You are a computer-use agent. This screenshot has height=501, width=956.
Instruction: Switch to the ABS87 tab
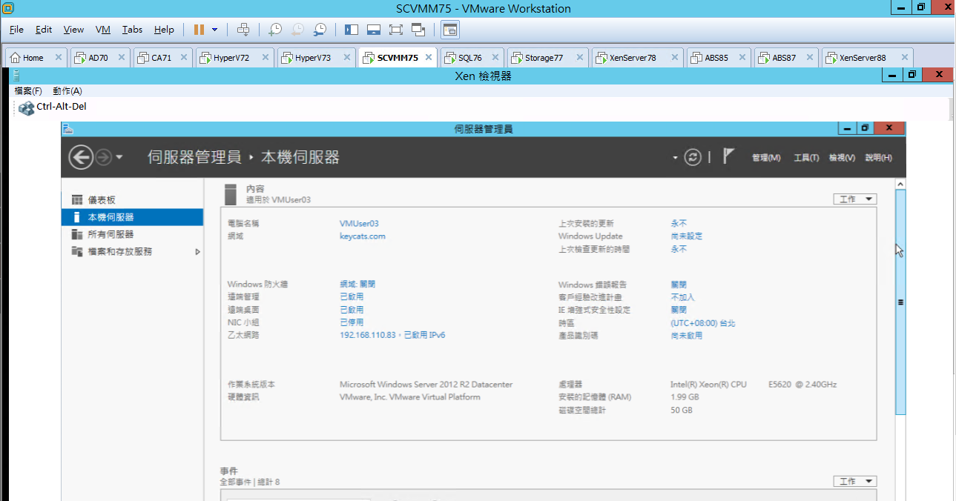(787, 57)
